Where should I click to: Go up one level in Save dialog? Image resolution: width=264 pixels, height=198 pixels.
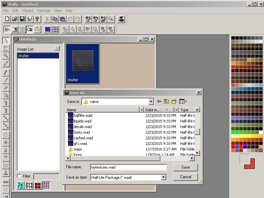[x=167, y=102]
